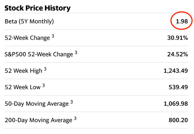Image resolution: width=194 pixels, height=134 pixels.
Task: Click the 52 Week High label
Action: [x=24, y=71]
